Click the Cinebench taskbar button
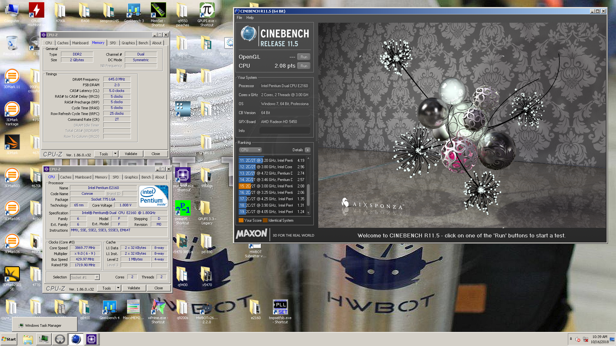616x346 pixels. coord(76,339)
